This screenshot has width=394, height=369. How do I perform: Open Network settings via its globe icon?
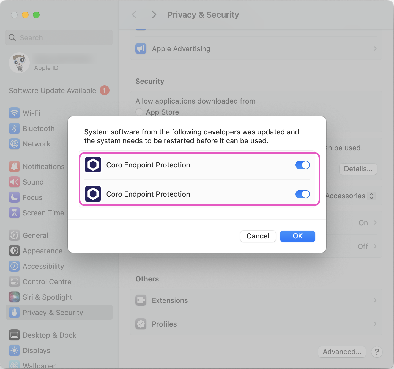[14, 144]
